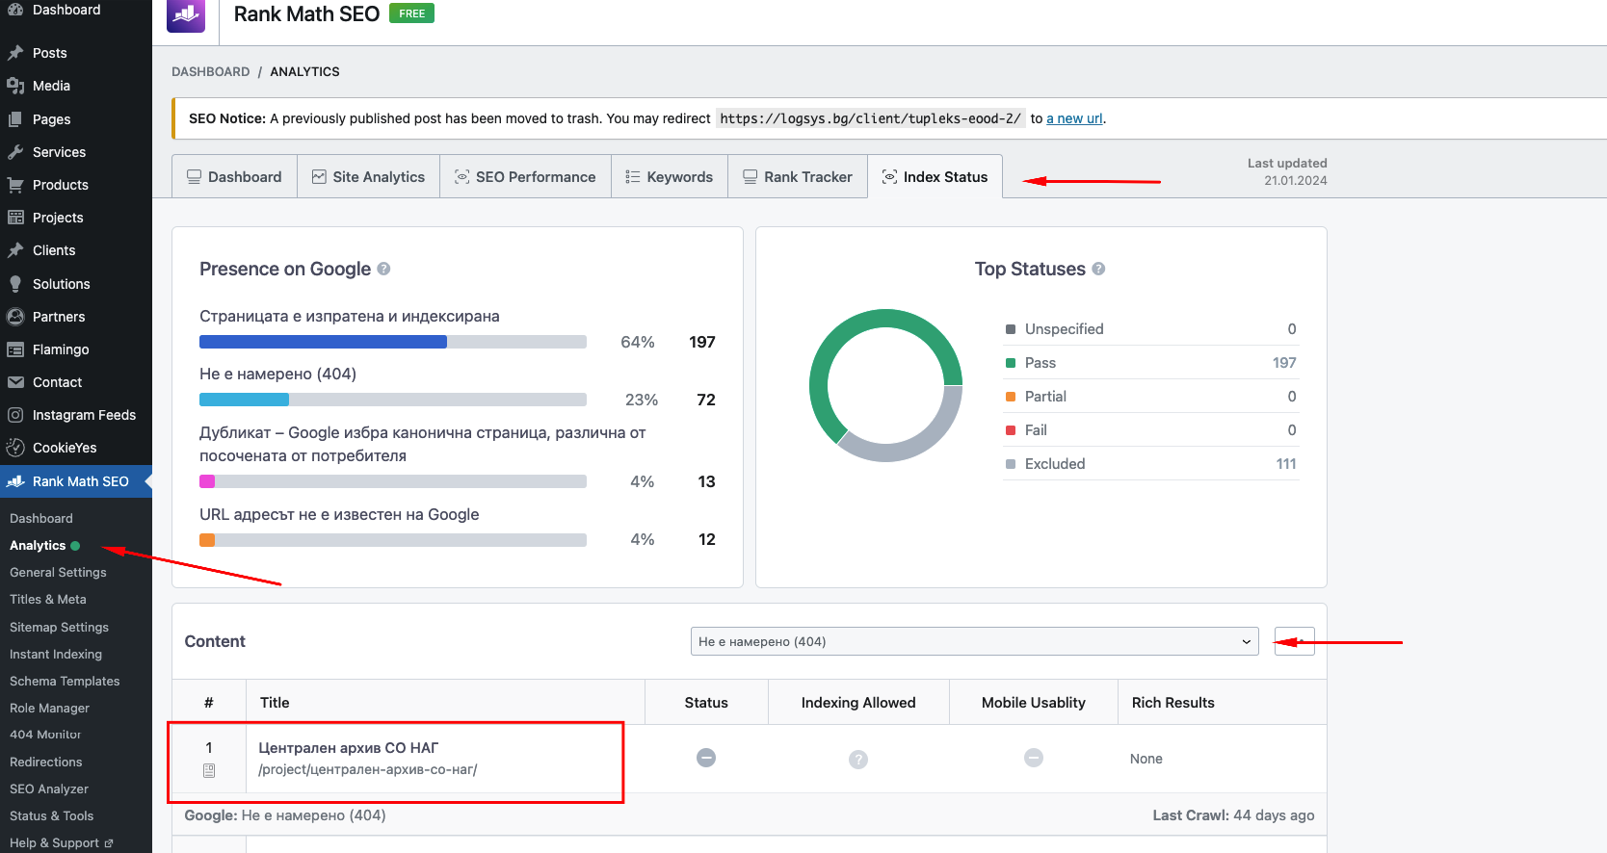Click the Last updated 21.01.2024 text
This screenshot has height=853, width=1607.
(1288, 171)
